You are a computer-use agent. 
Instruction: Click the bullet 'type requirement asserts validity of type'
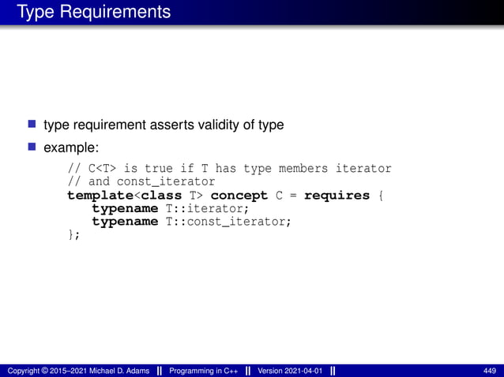(x=164, y=125)
